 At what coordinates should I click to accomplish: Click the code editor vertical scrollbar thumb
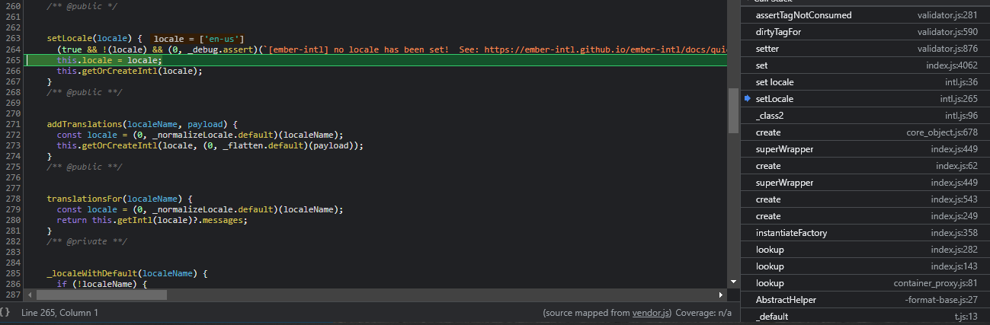click(x=733, y=110)
